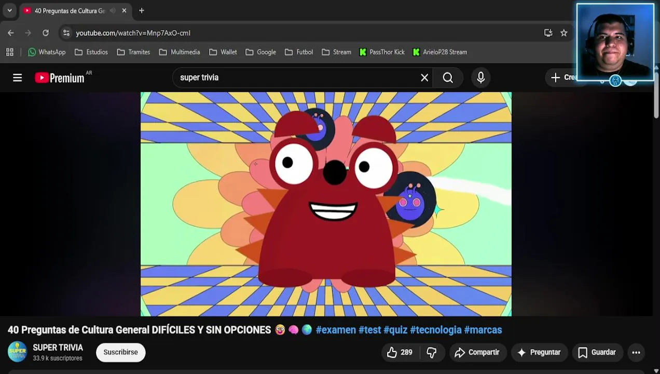Open the YouTube hamburger guide menu
The height and width of the screenshot is (374, 660).
(18, 77)
